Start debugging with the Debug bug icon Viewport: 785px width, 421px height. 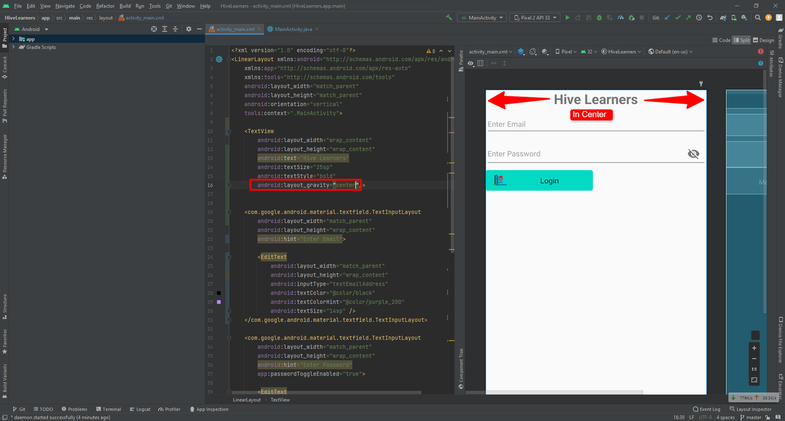599,18
